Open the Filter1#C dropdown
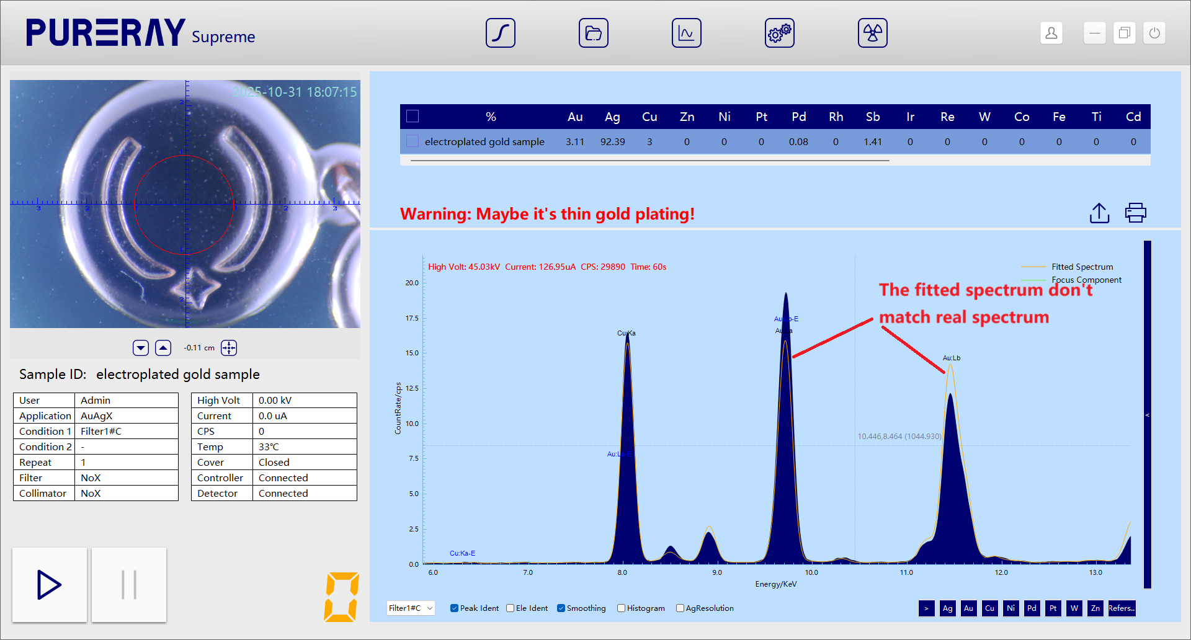Image resolution: width=1191 pixels, height=640 pixels. pyautogui.click(x=410, y=608)
